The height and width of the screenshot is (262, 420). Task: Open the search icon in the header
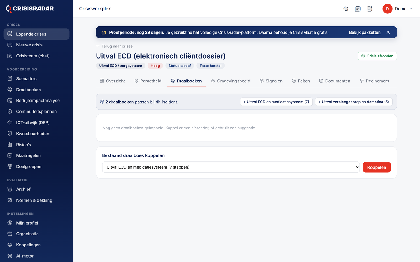[x=346, y=9]
